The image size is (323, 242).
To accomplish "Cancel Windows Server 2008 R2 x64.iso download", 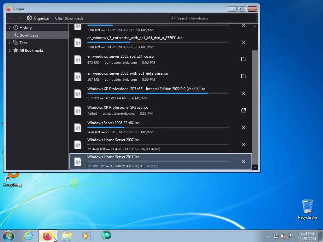I will (243, 127).
